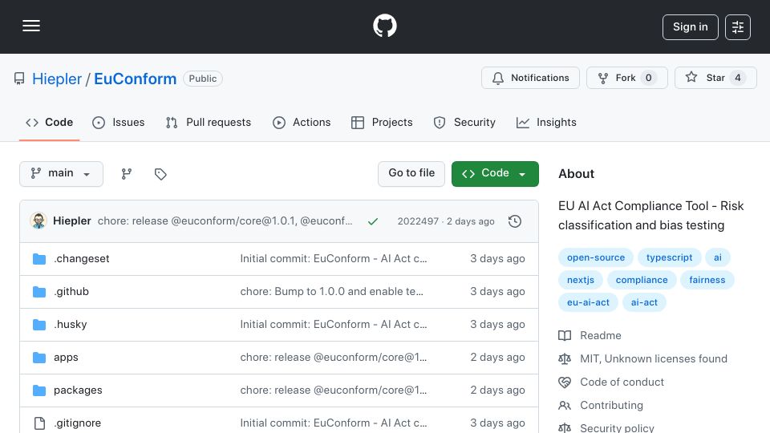Expand the main branch dropdown
The height and width of the screenshot is (433, 770).
pos(62,174)
